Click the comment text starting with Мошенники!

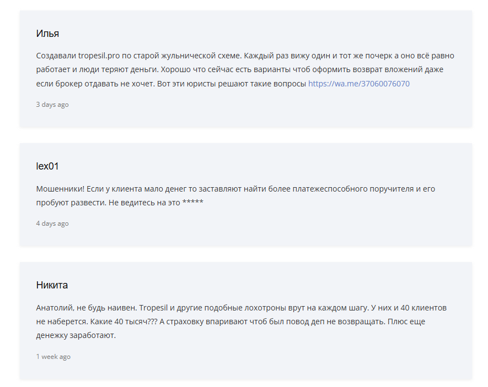pyautogui.click(x=235, y=195)
